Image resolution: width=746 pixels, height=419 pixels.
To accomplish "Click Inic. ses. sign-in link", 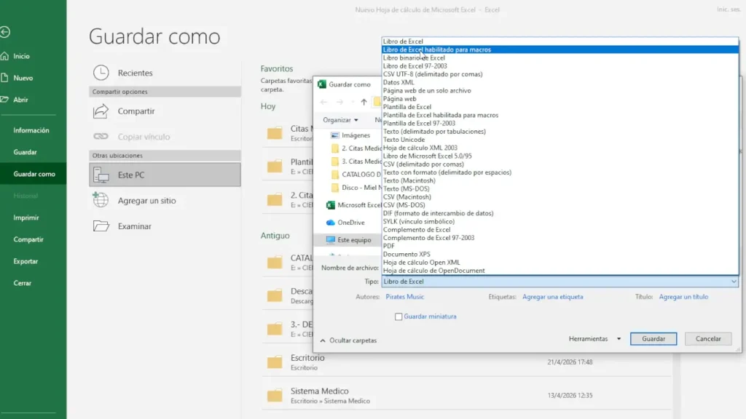I will 729,9.
